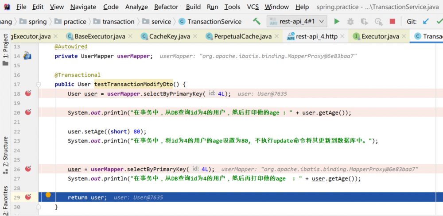Open the Code menu

click(111, 7)
